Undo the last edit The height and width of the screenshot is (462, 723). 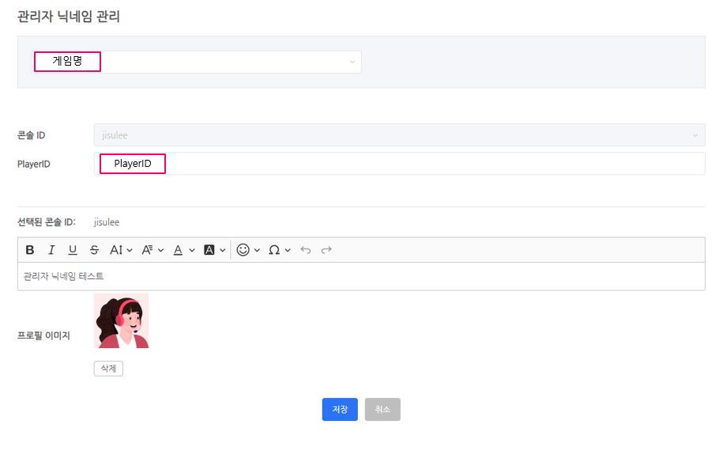(x=305, y=250)
